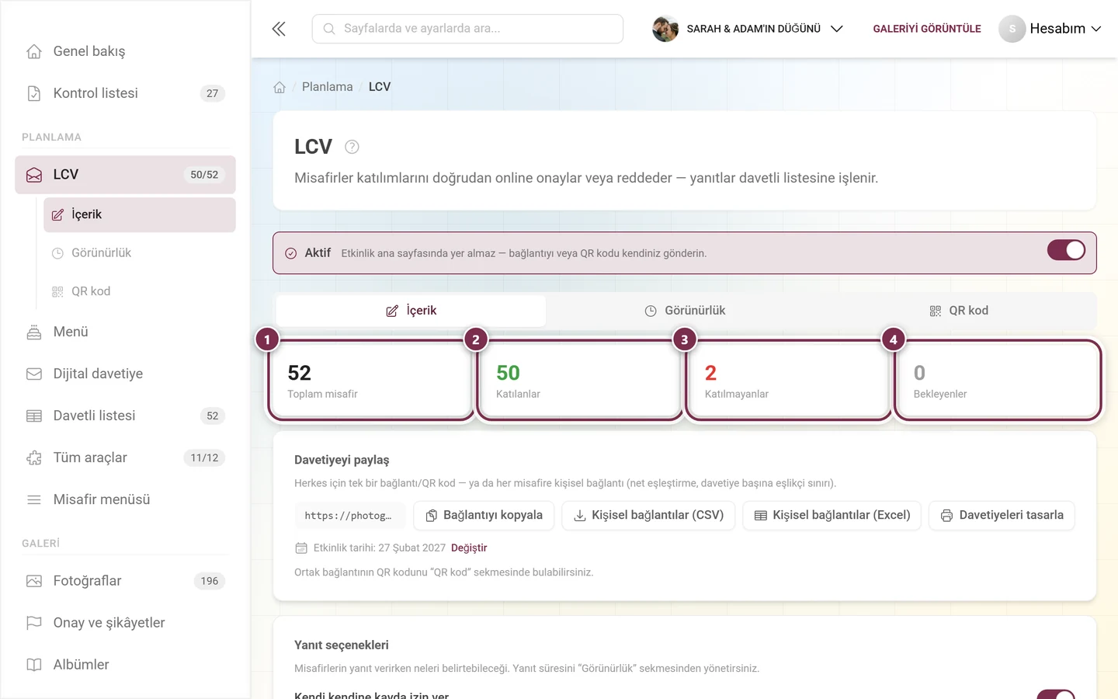Open the Katılanlar stat card

(x=580, y=380)
